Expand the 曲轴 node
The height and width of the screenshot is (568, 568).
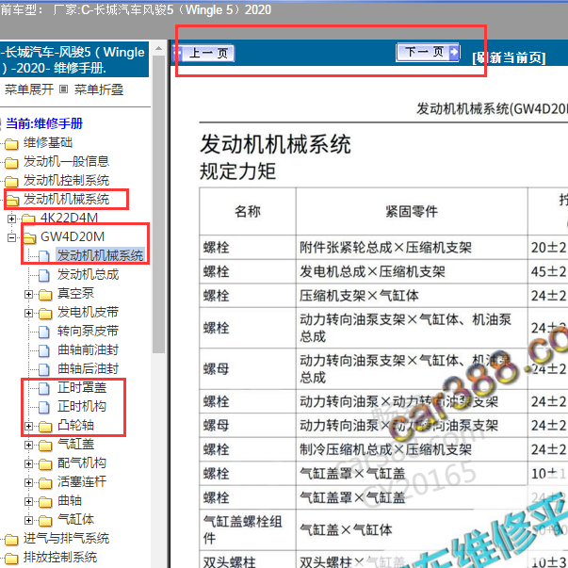point(28,501)
